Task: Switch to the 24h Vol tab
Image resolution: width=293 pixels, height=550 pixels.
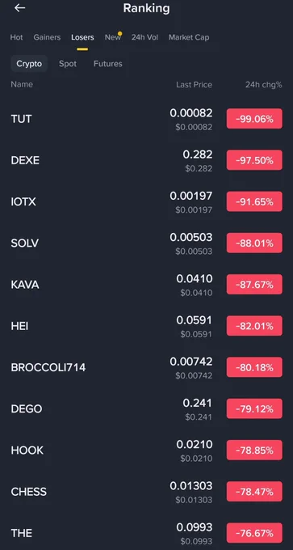Action: pyautogui.click(x=144, y=37)
